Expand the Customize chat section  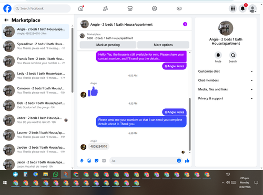pos(226,71)
